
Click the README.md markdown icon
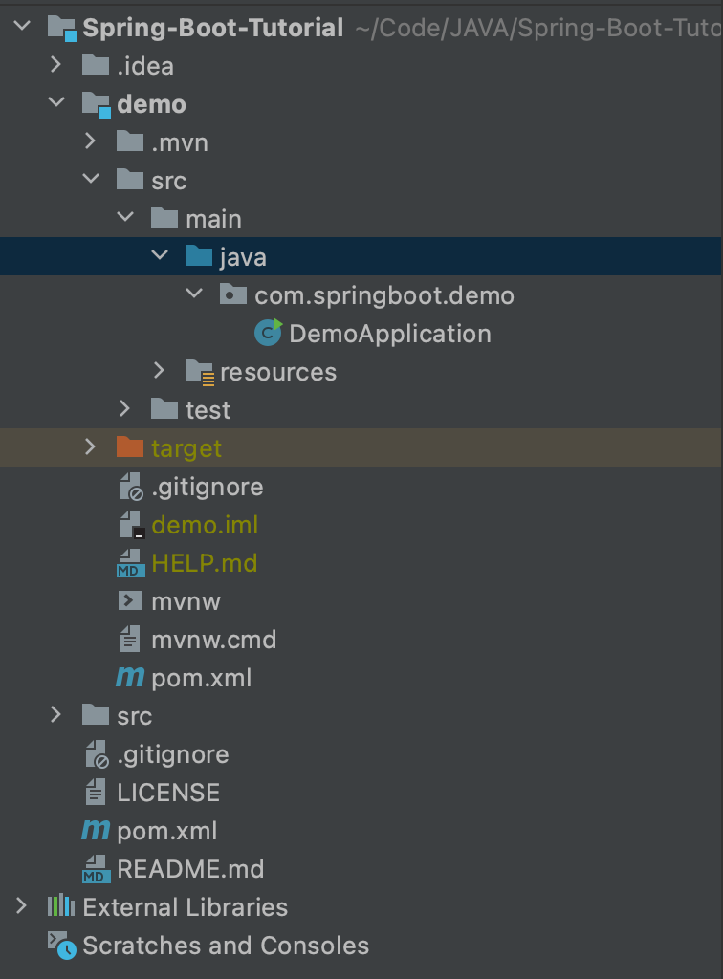(x=97, y=869)
